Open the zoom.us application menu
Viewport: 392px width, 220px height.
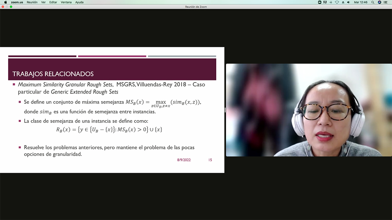click(17, 2)
